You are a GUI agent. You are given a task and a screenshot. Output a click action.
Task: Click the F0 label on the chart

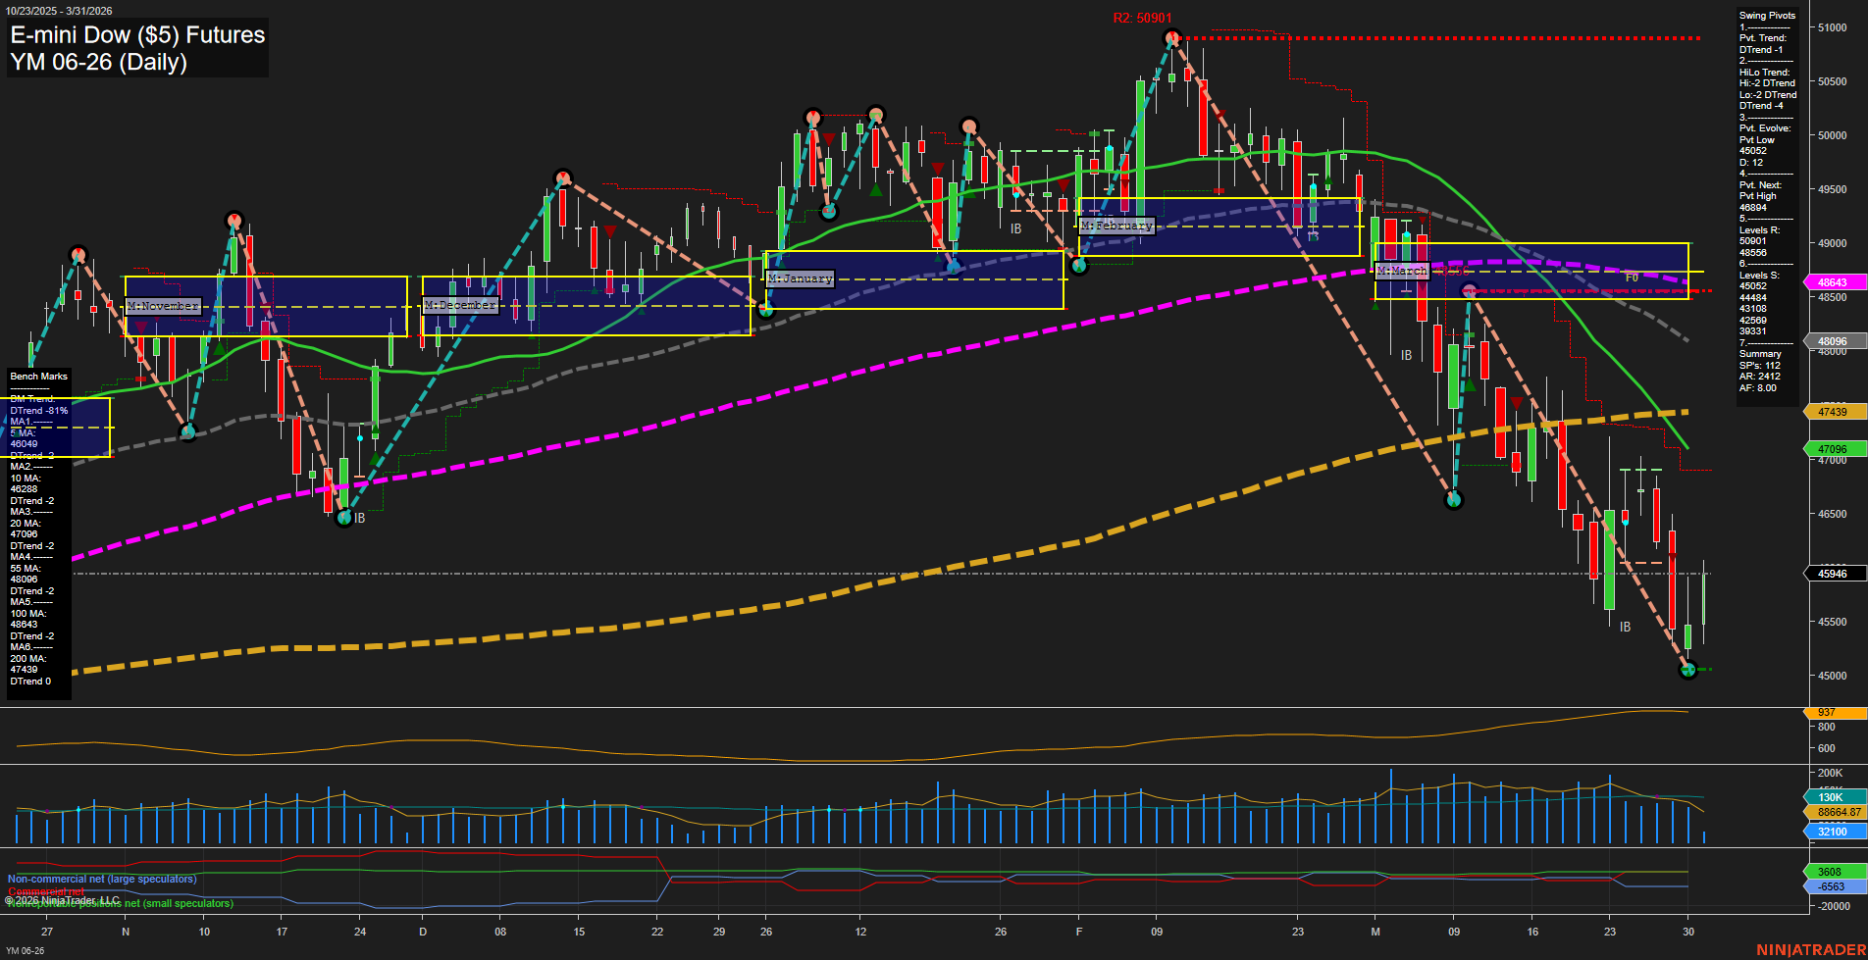[1632, 276]
